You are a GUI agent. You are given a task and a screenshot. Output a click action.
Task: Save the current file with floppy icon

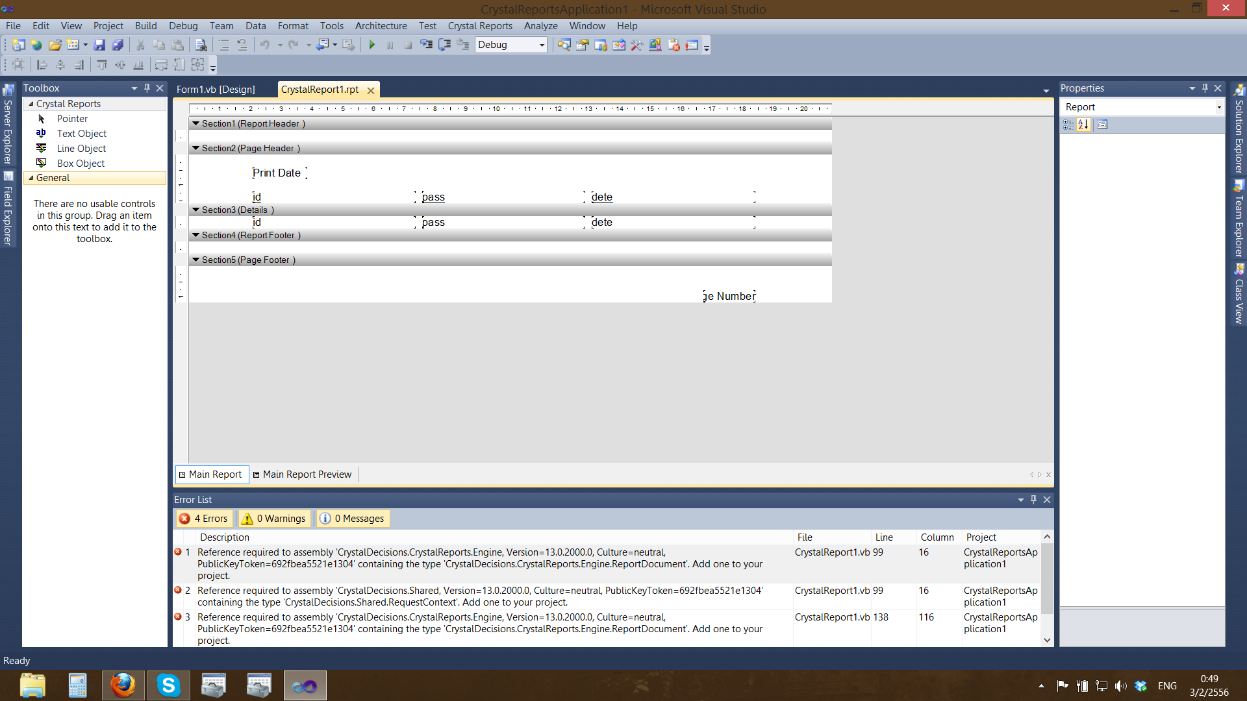(99, 45)
